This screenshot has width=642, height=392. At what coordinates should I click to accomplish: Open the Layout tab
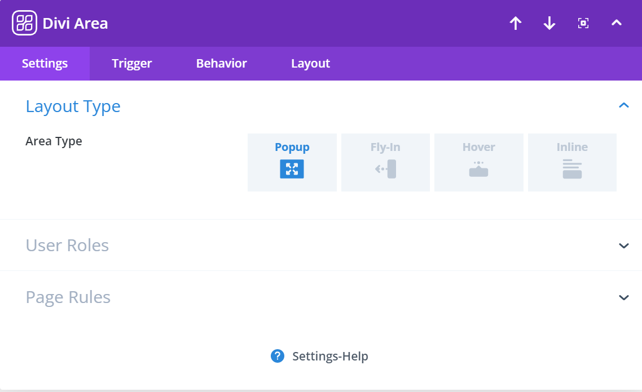[310, 63]
